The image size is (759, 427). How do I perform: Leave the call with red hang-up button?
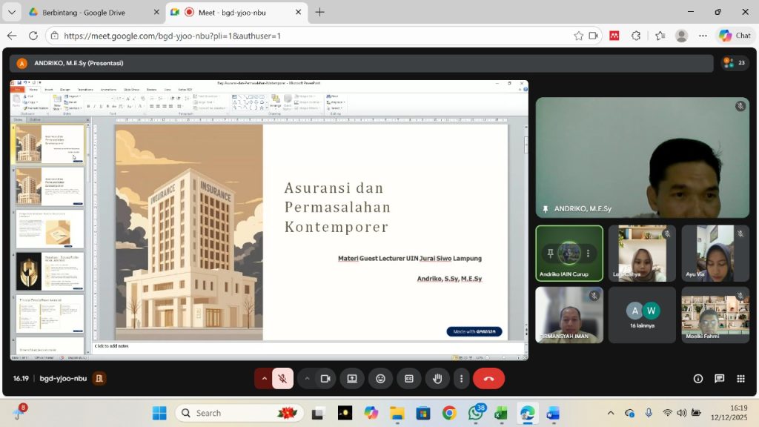tap(488, 378)
